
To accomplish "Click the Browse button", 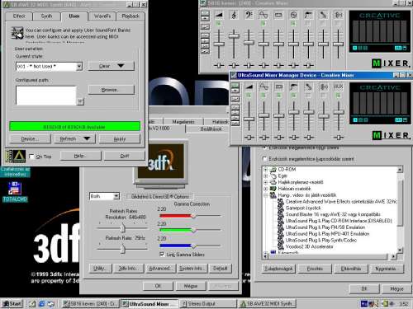I will 112,90.
